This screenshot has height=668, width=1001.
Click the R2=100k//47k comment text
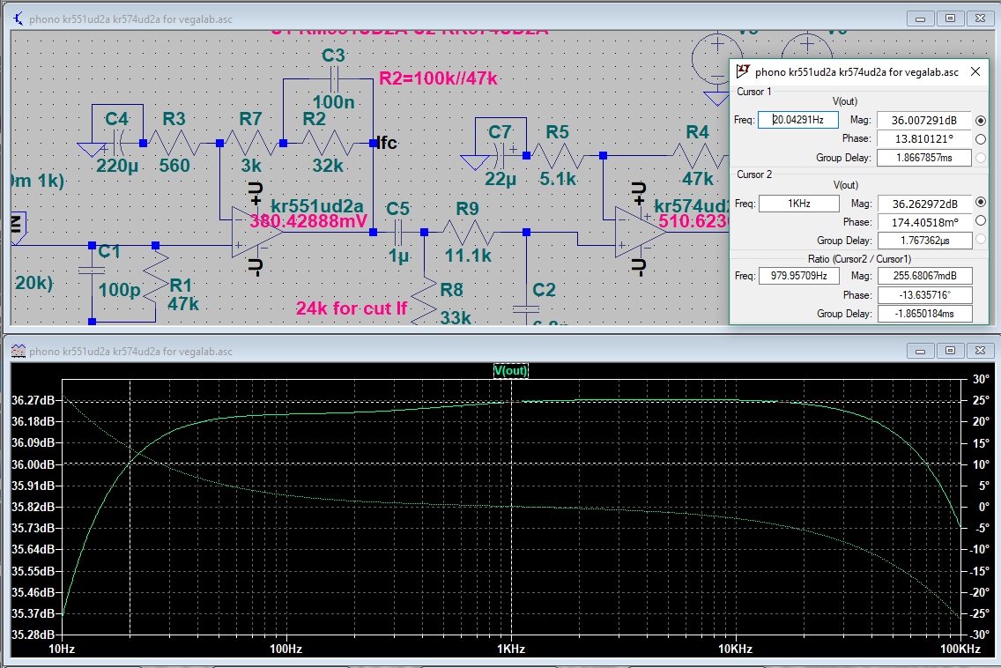(438, 78)
